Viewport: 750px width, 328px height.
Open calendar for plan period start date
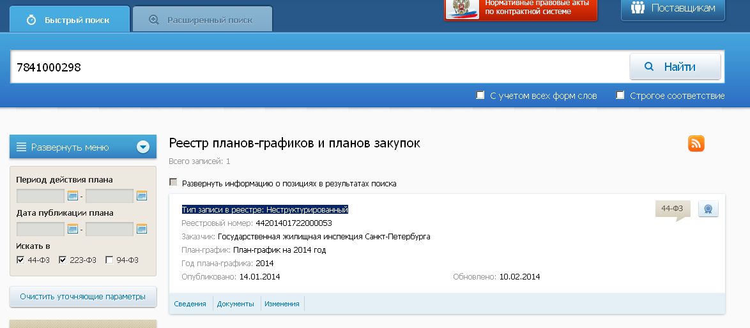73,196
